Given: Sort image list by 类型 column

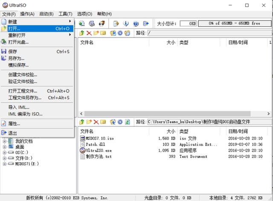Looking at the screenshot, I should point(199,43).
